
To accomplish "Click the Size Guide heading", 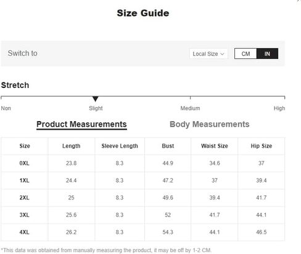I will (x=143, y=13).
